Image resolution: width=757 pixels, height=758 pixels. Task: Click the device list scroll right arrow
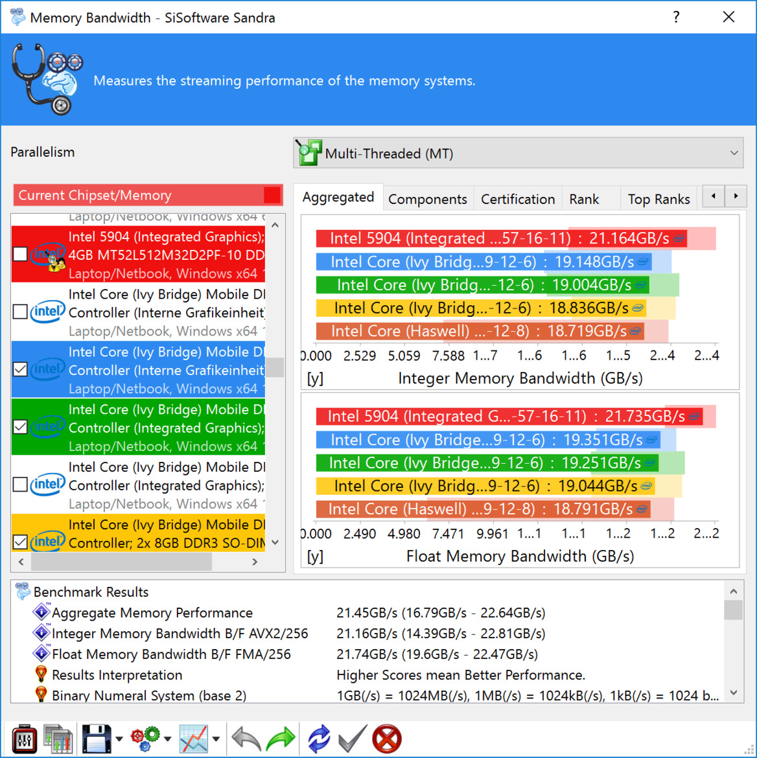(x=255, y=562)
